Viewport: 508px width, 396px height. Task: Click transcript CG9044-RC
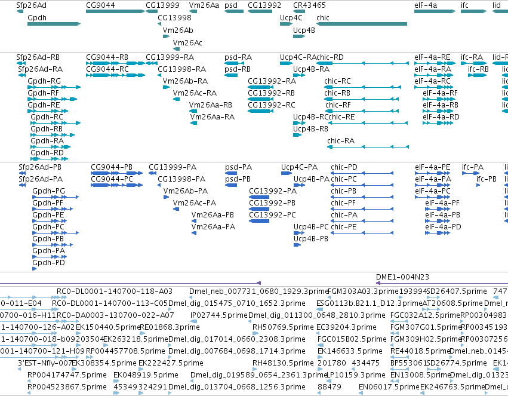[x=115, y=75]
